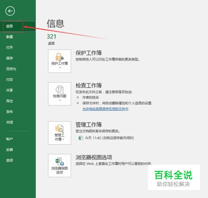This screenshot has height=198, width=208.
Task: Open the unsaved version Excel file icon
Action: [81, 138]
